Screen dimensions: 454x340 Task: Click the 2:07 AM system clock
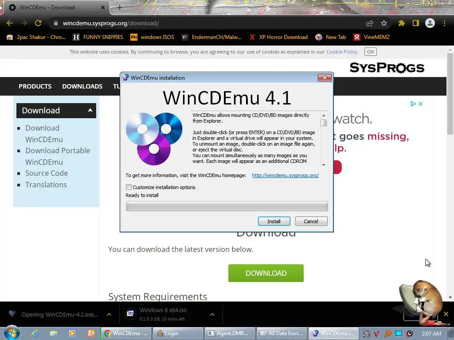tap(431, 334)
